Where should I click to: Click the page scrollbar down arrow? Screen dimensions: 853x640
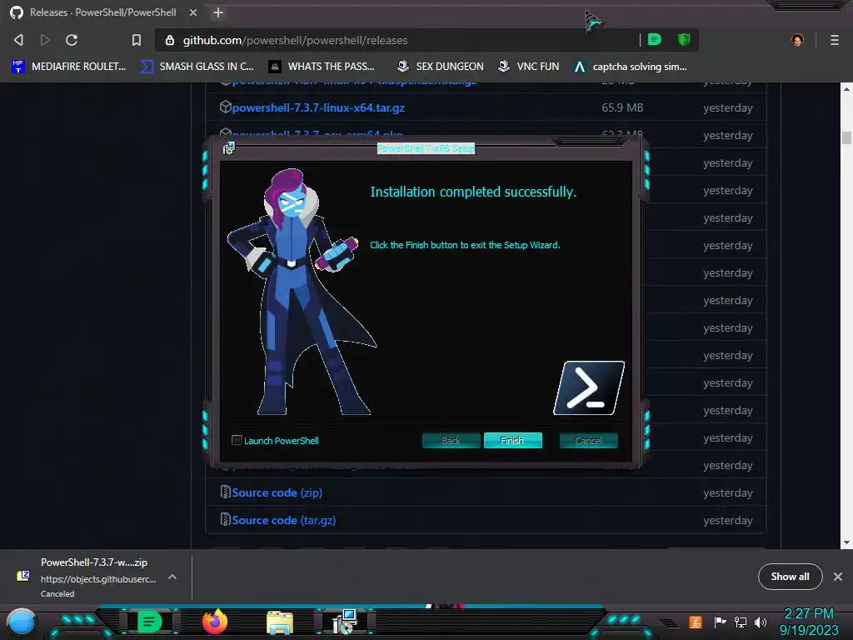[x=846, y=542]
